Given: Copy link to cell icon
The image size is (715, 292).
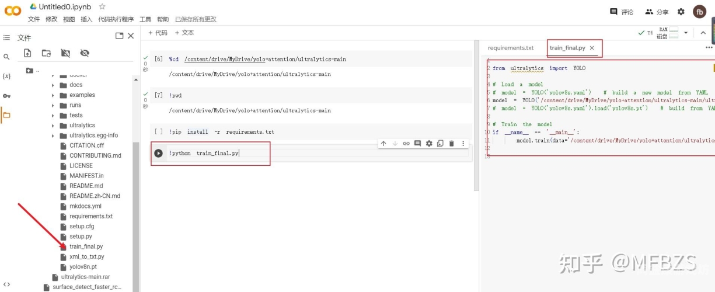Looking at the screenshot, I should click(x=406, y=143).
